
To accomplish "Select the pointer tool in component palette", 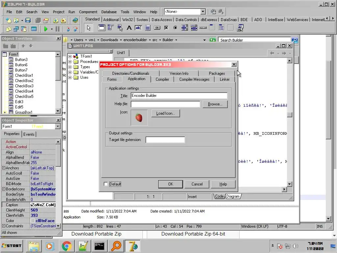I will pyautogui.click(x=89, y=28).
